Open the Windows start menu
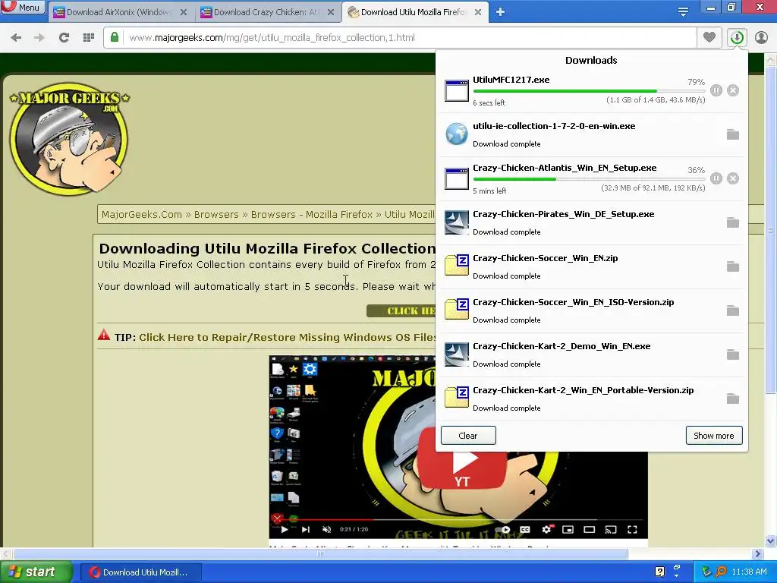 36,572
